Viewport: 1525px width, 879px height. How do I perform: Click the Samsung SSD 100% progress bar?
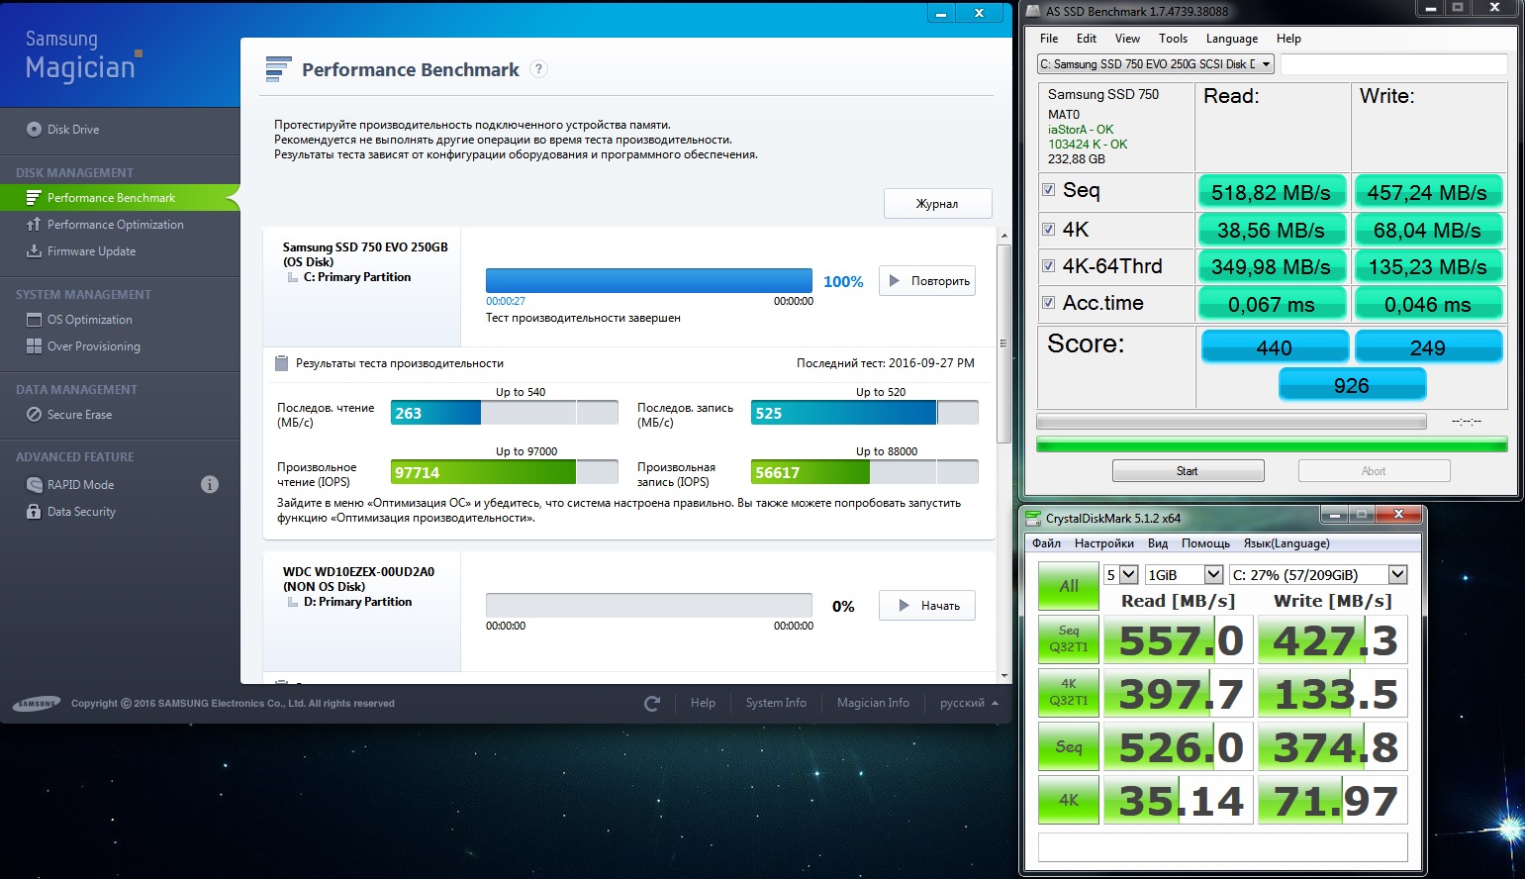point(649,280)
